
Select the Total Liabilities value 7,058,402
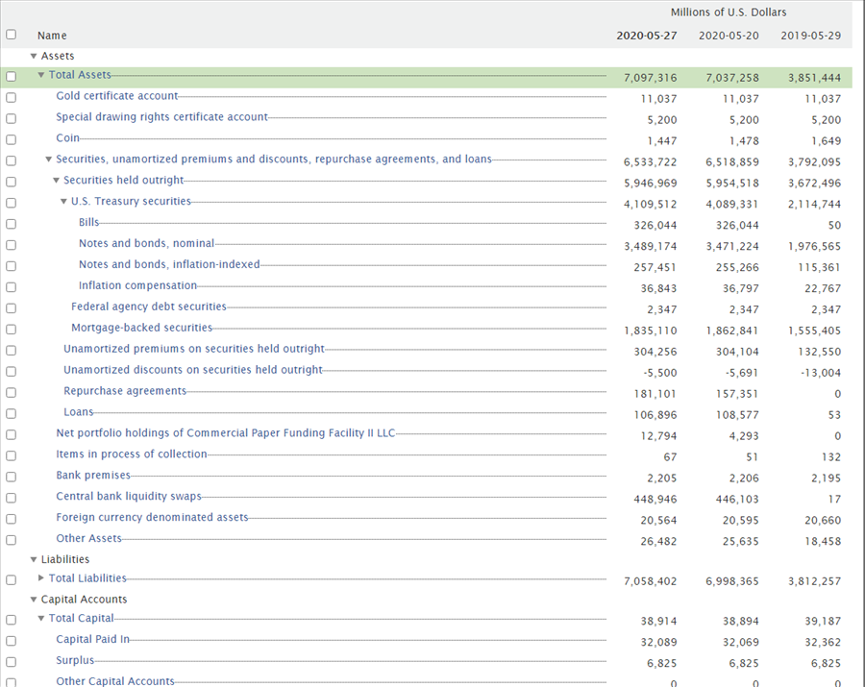(x=651, y=581)
